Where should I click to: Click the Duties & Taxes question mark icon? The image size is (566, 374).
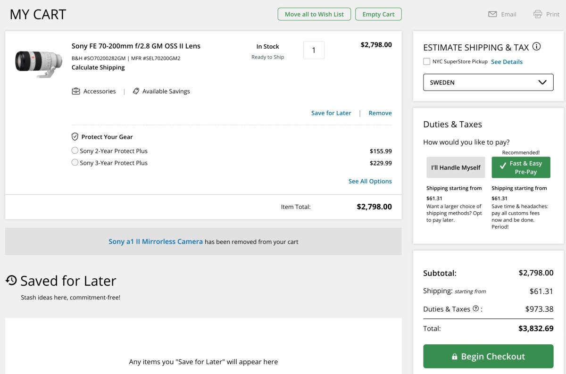pos(476,308)
